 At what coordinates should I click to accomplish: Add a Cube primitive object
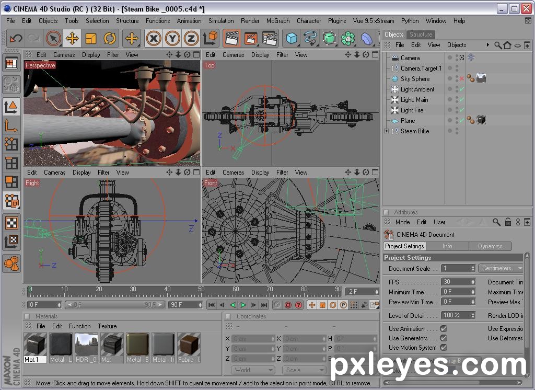292,38
